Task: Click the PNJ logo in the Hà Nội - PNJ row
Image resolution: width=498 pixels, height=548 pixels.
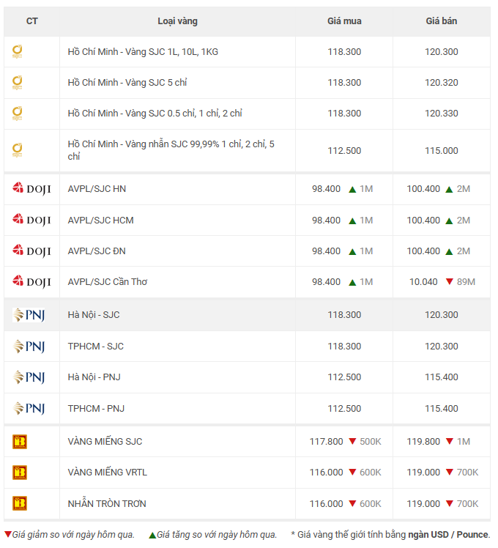Action: [29, 377]
